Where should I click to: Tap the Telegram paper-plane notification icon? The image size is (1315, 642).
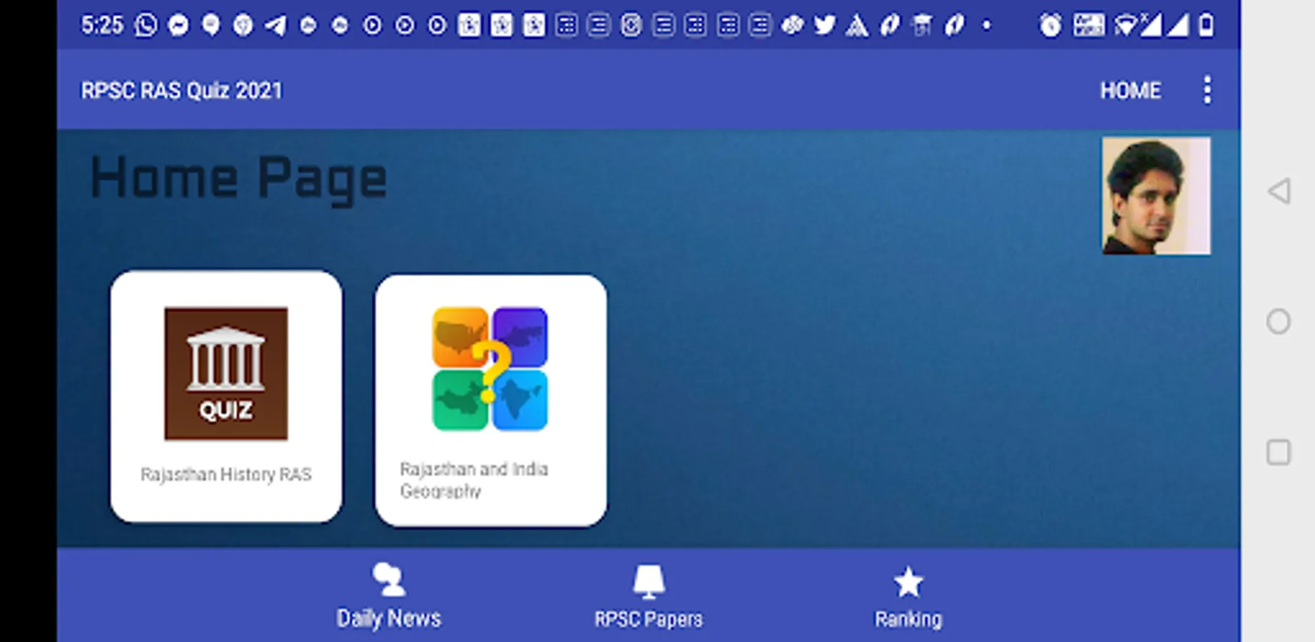(x=275, y=26)
